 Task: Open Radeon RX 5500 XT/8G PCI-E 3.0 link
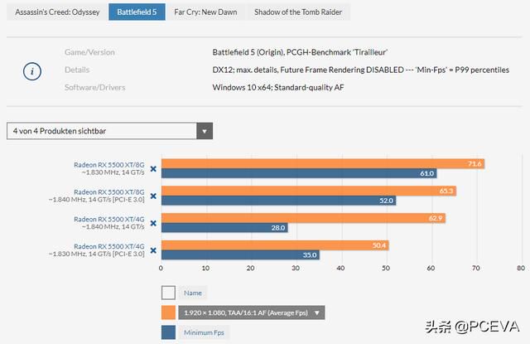pos(108,192)
